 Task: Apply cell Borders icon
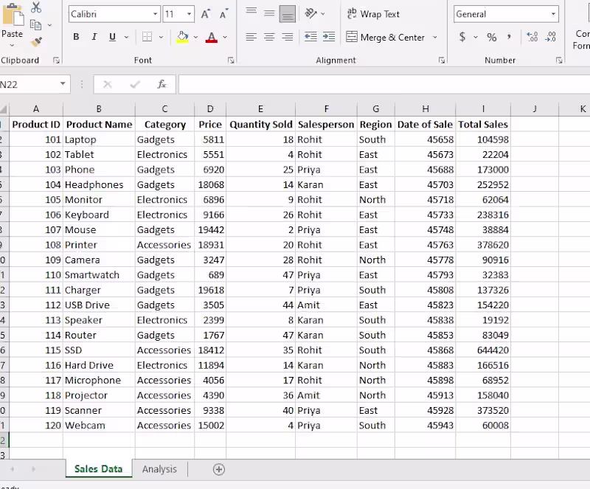[147, 37]
